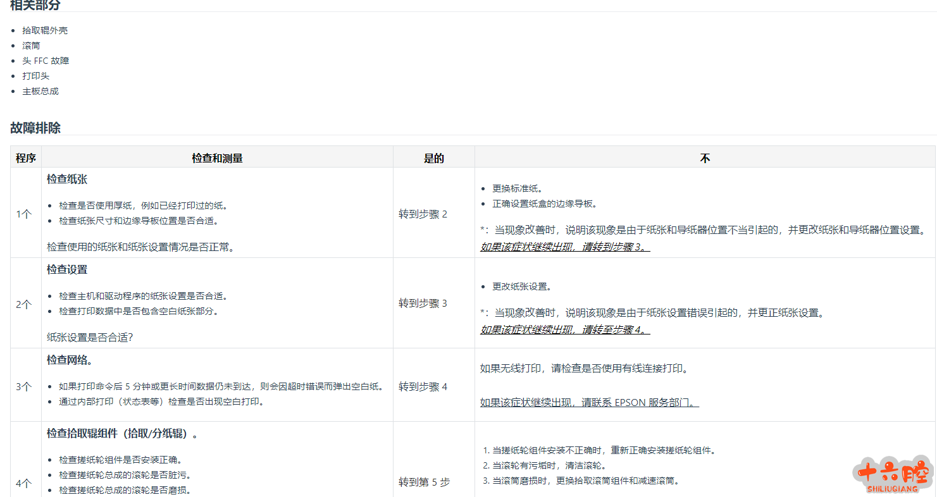Image resolution: width=937 pixels, height=497 pixels.
Task: Click the 检查纸张 step title
Action: [67, 180]
